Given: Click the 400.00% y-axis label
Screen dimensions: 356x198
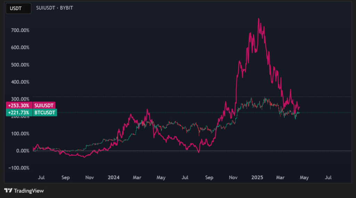Looking at the screenshot, I should (20, 82).
